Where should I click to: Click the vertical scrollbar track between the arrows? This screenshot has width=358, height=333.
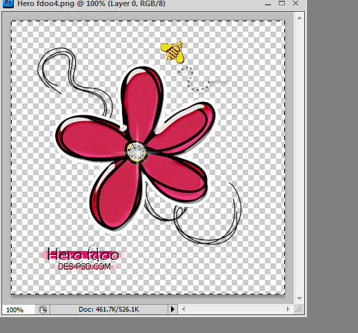pyautogui.click(x=299, y=158)
